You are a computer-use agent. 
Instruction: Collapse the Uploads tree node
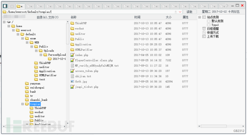pos(36,51)
